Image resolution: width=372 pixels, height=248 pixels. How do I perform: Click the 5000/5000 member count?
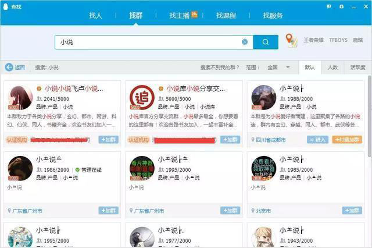[x=178, y=99]
